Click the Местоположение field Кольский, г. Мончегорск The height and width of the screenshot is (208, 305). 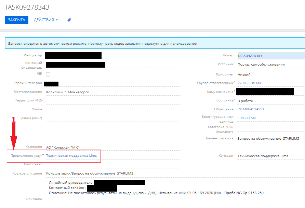click(x=69, y=92)
